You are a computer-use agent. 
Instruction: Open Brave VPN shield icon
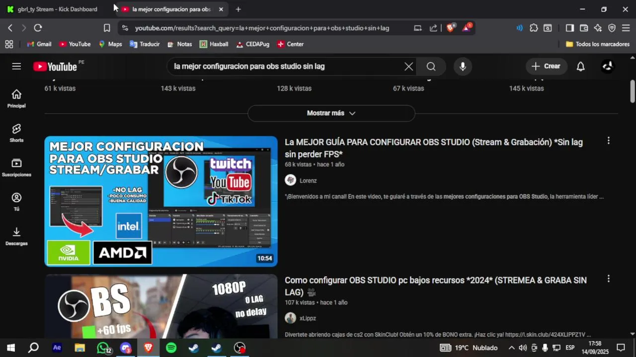(612, 28)
